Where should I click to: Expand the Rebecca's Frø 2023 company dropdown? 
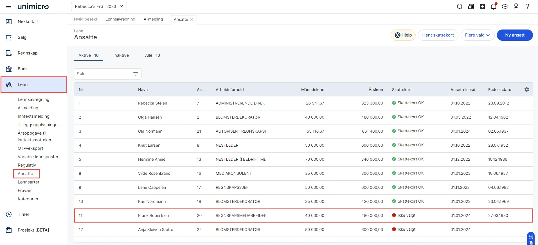99,6
